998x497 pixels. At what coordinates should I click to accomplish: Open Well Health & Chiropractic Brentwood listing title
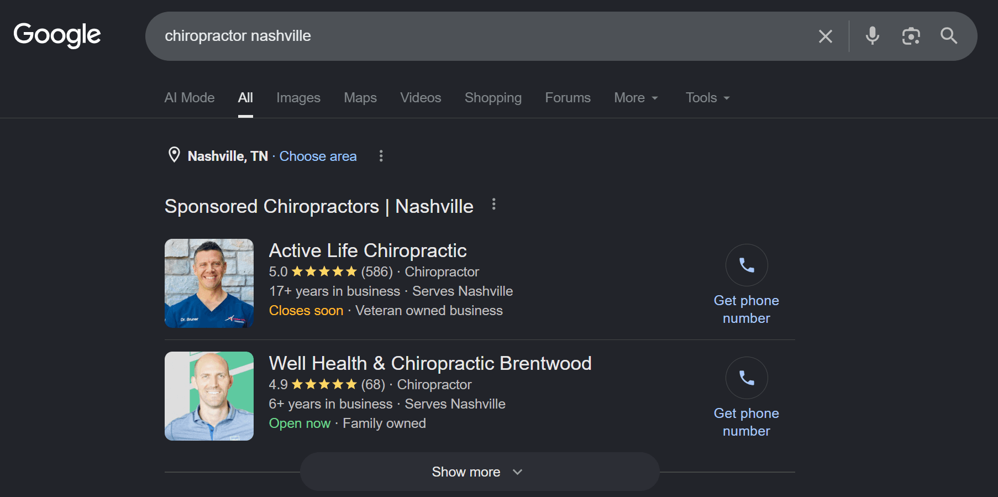point(430,364)
